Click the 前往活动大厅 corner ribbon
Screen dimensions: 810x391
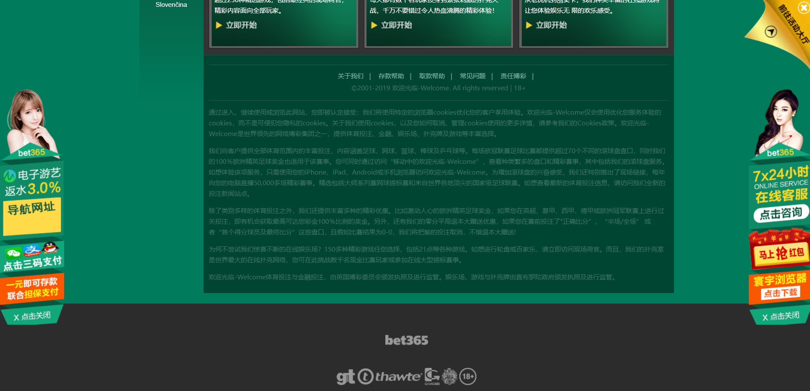tap(783, 32)
